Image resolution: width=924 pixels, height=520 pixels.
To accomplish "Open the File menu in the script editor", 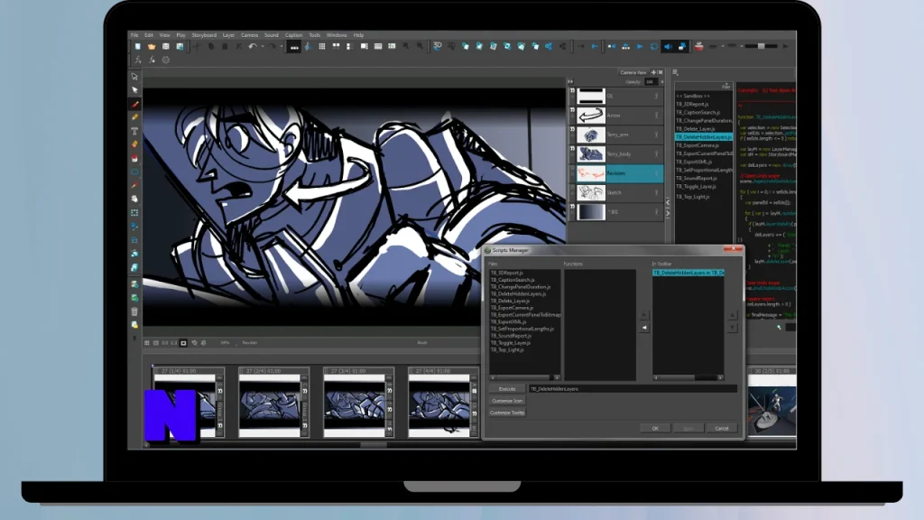I will [726, 87].
